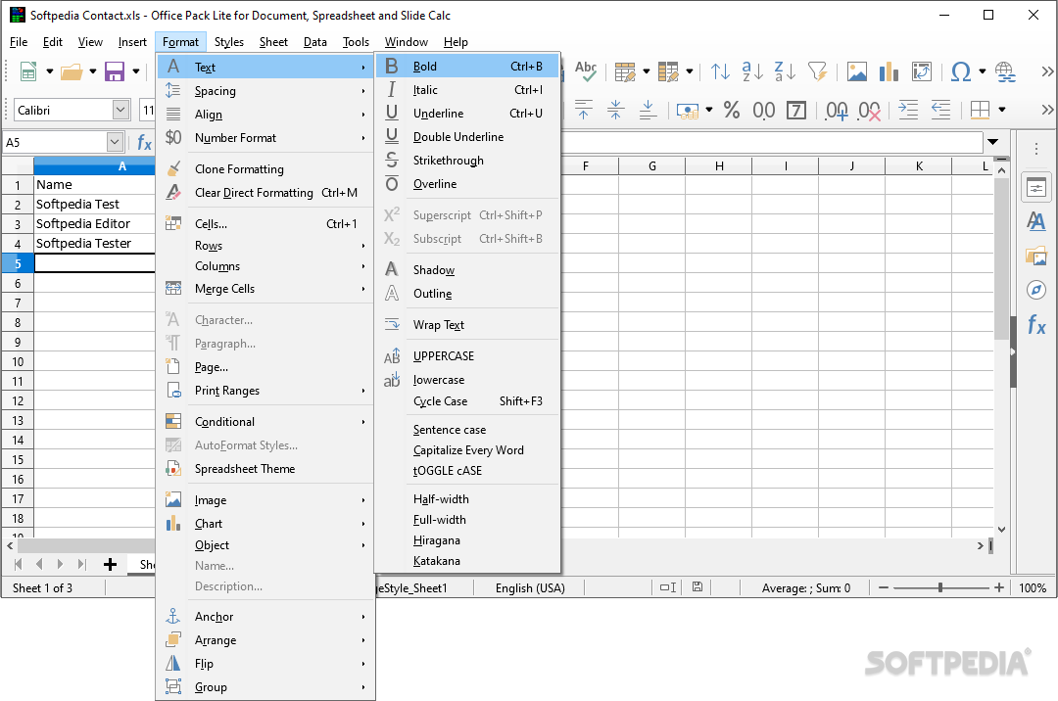Open the sidebar Gallery panel icon
The height and width of the screenshot is (701, 1058).
tap(1036, 256)
